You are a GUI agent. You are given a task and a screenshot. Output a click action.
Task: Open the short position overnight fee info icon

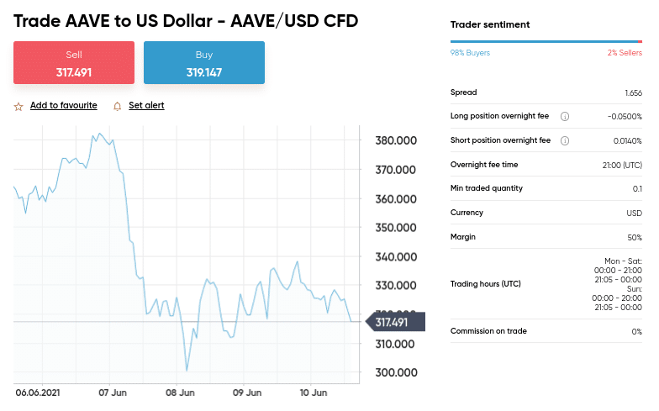(x=565, y=140)
